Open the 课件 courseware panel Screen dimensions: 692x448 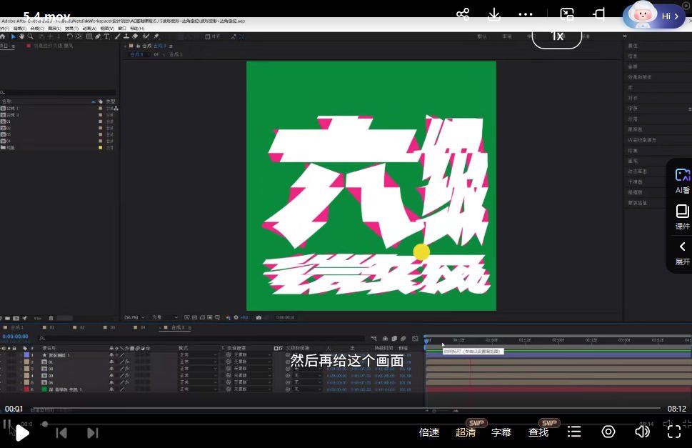682,217
